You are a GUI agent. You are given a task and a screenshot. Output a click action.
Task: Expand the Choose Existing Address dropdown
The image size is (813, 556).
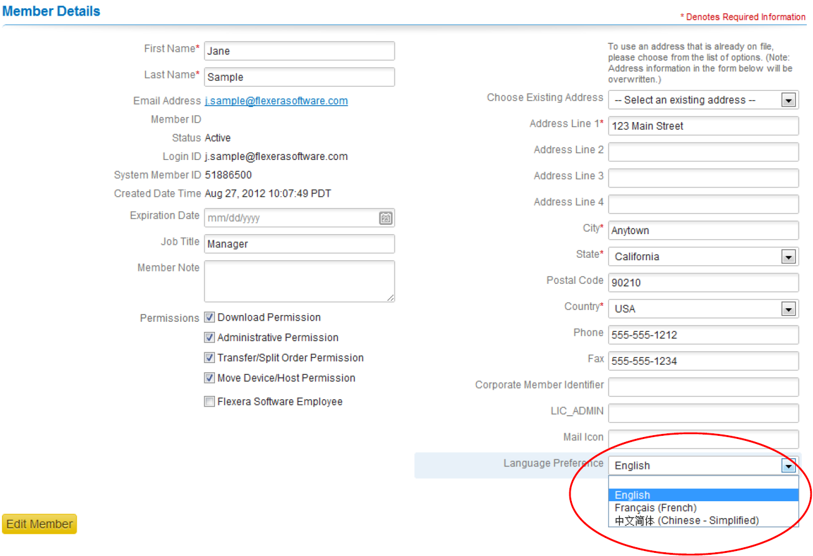click(x=789, y=100)
